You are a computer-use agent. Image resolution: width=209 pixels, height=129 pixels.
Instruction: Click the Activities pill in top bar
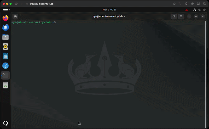(5, 10)
